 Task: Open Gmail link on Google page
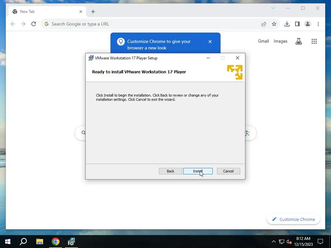(x=263, y=41)
